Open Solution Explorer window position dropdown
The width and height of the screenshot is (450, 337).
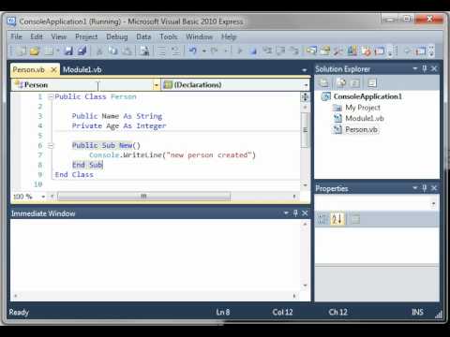[x=414, y=68]
